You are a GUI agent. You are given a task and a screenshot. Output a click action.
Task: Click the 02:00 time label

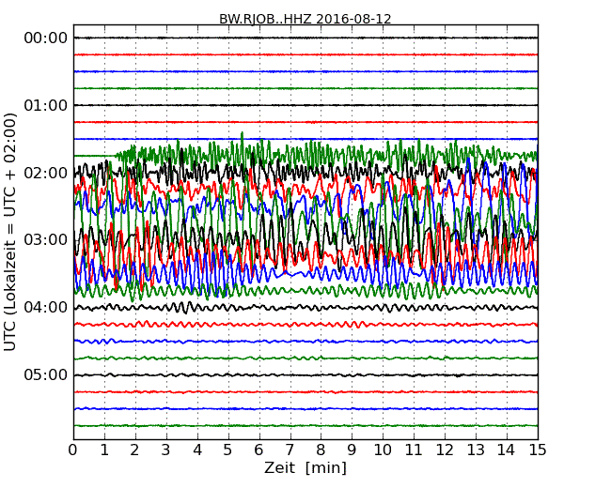coord(46,173)
